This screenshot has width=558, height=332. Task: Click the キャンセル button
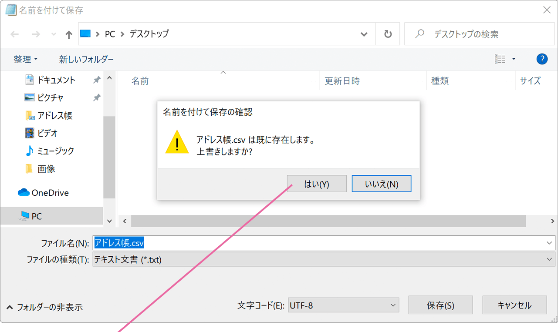[x=514, y=305]
